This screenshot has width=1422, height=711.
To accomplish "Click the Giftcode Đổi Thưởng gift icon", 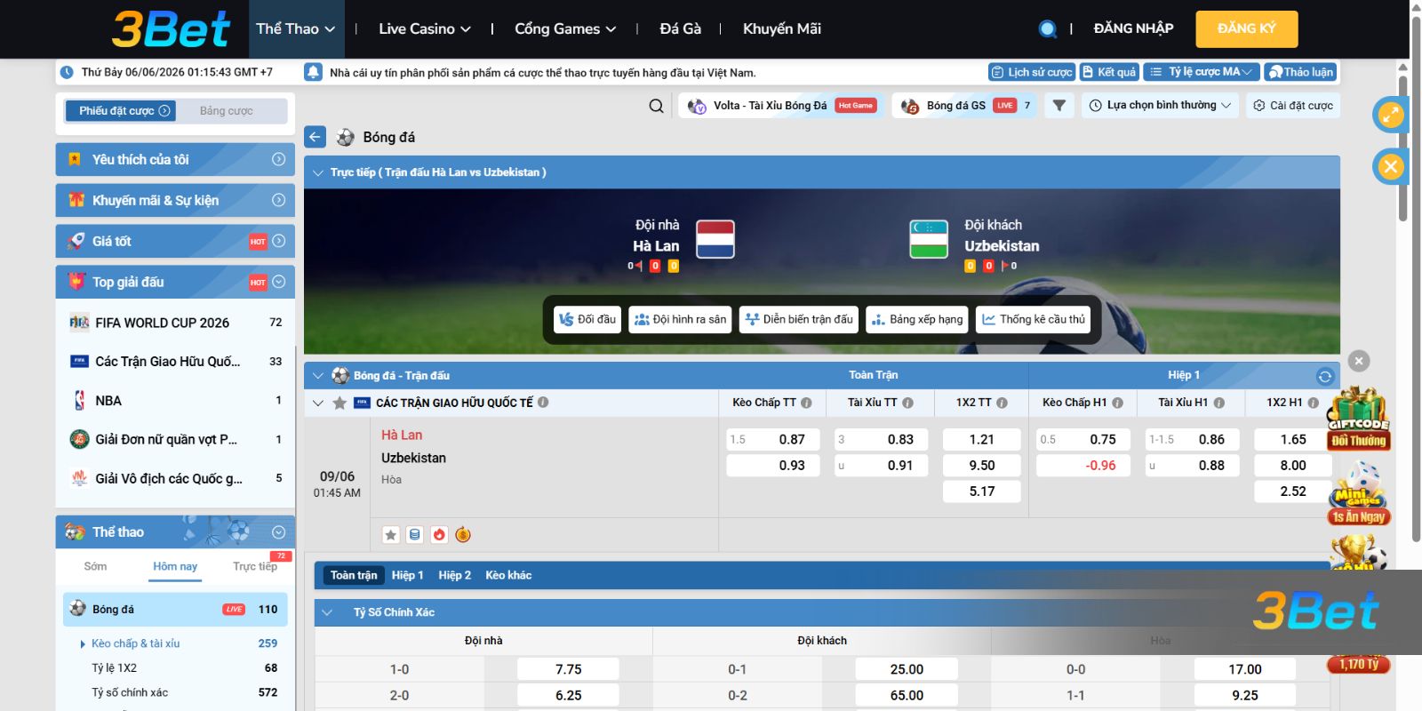I will 1358,419.
